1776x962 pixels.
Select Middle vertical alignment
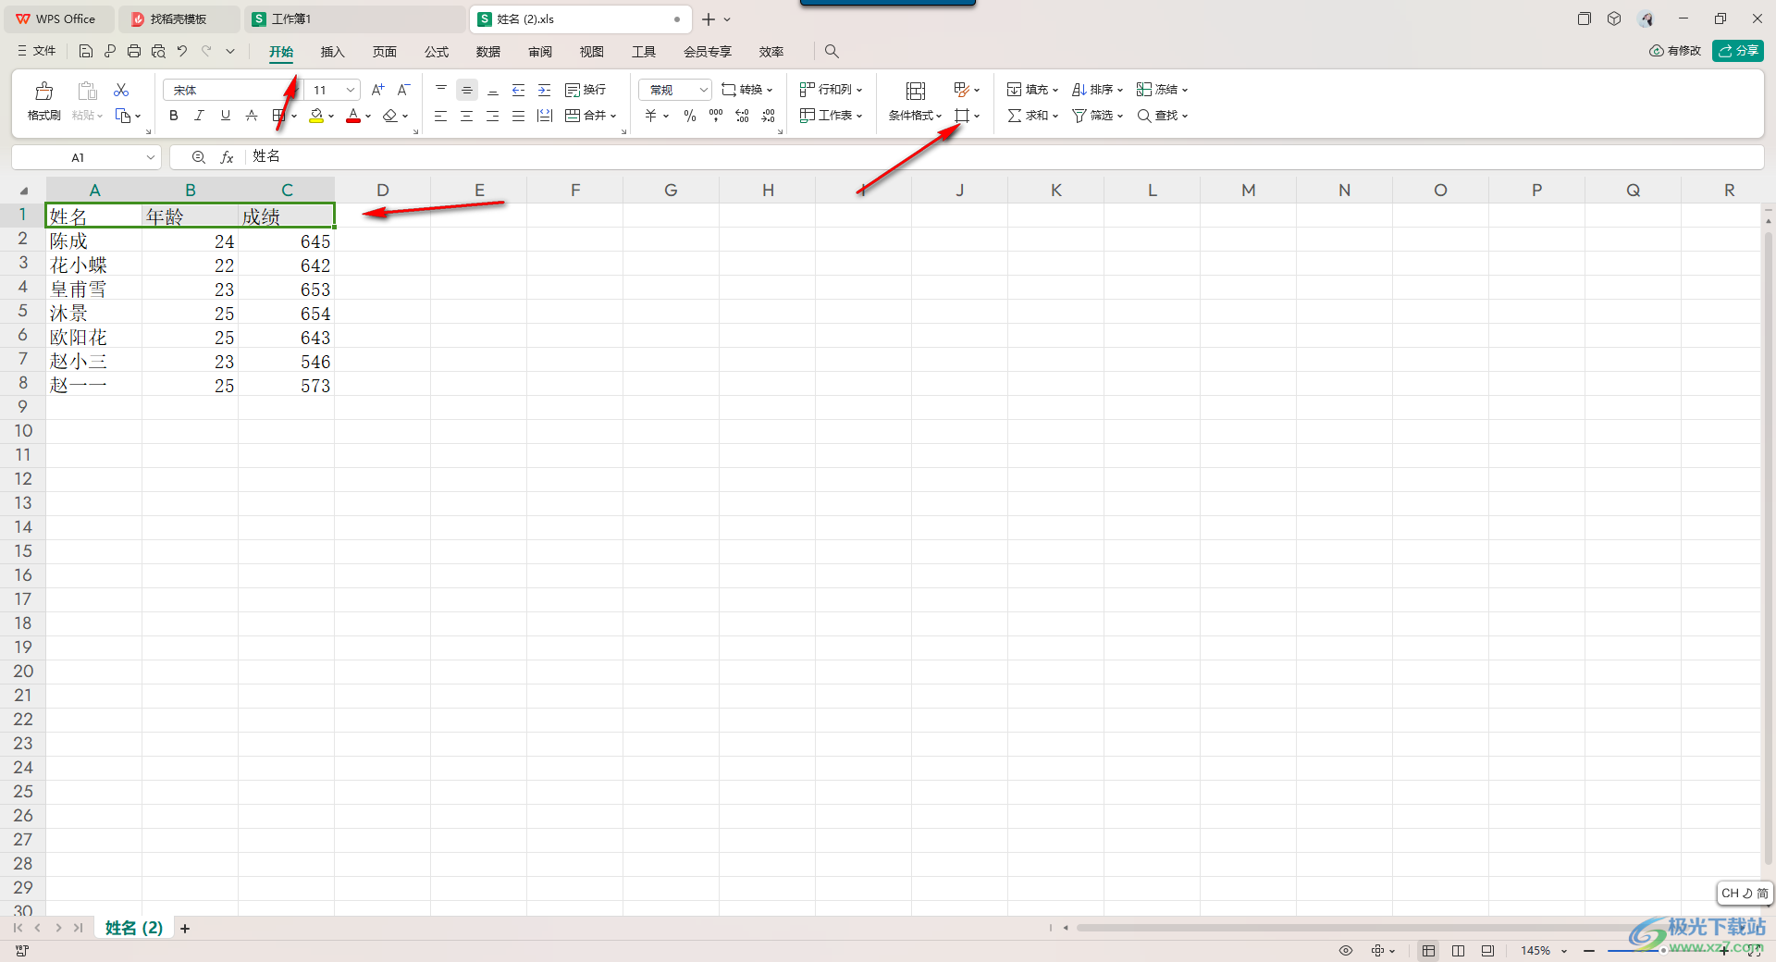[x=467, y=90]
